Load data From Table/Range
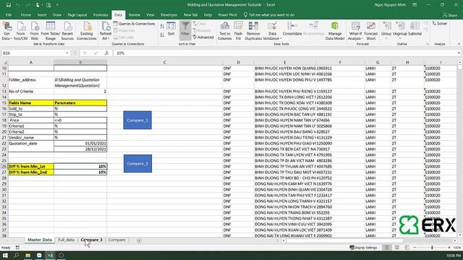 tap(50, 31)
